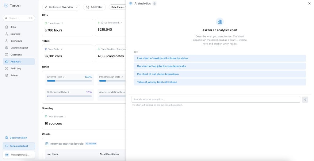Select Table of jobs by total call volume
Screen dimensions: 314x161
(220, 82)
